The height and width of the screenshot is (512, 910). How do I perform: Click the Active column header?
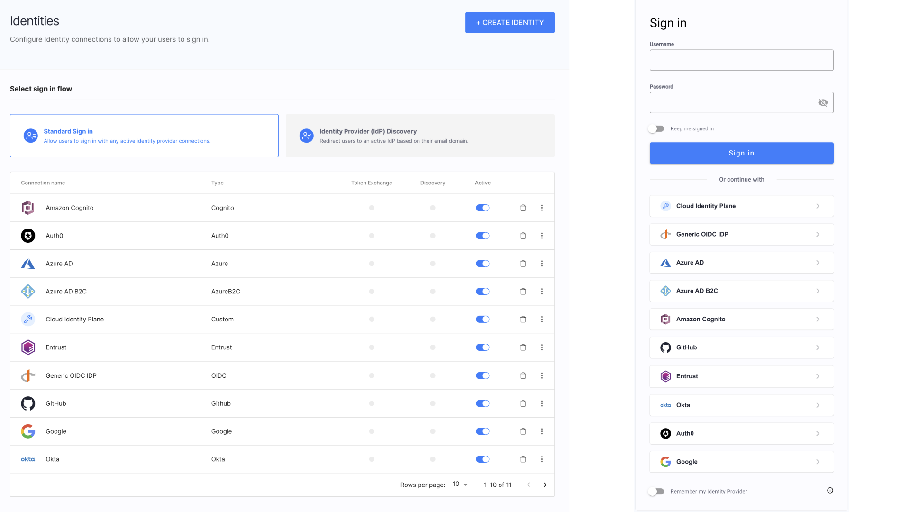pyautogui.click(x=482, y=183)
